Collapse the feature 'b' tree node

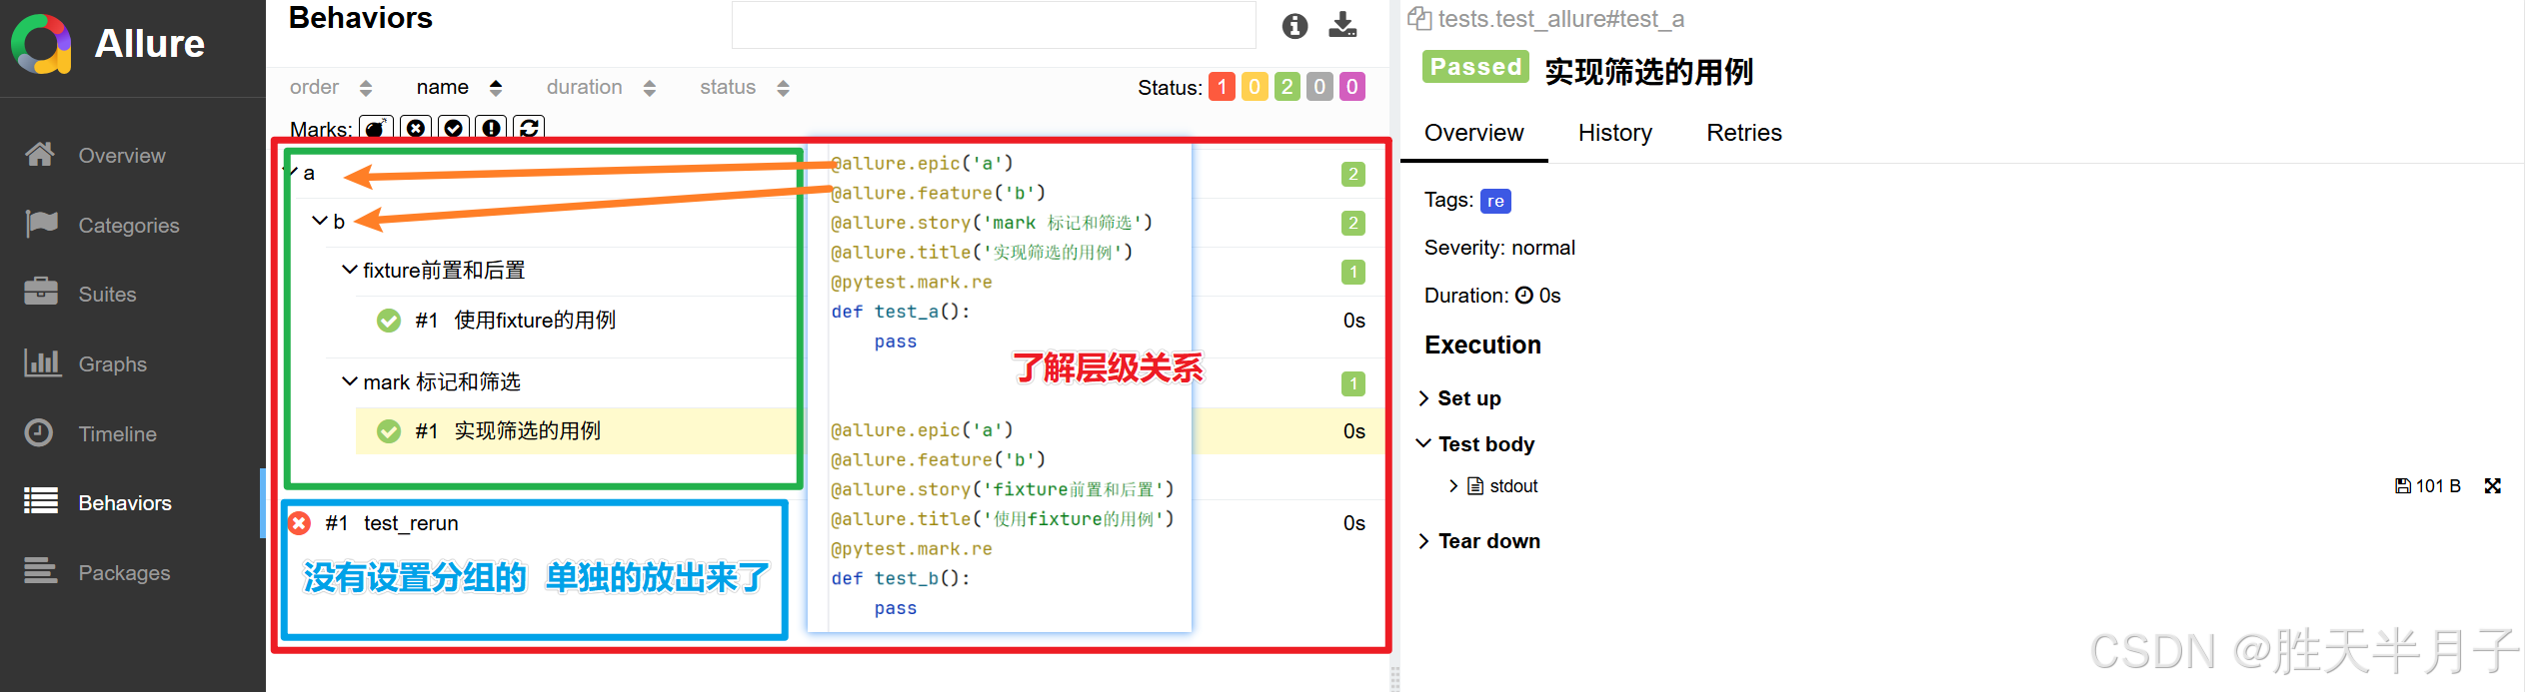[320, 221]
